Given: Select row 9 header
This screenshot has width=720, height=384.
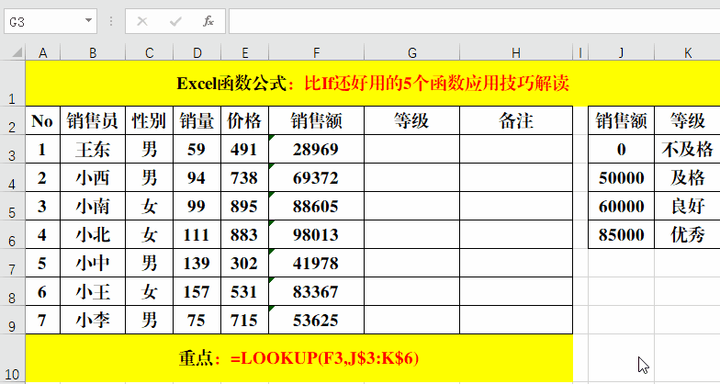Looking at the screenshot, I should pyautogui.click(x=13, y=320).
